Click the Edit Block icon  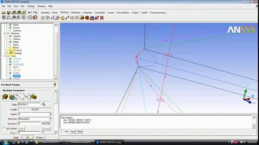pyautogui.click(x=57, y=18)
